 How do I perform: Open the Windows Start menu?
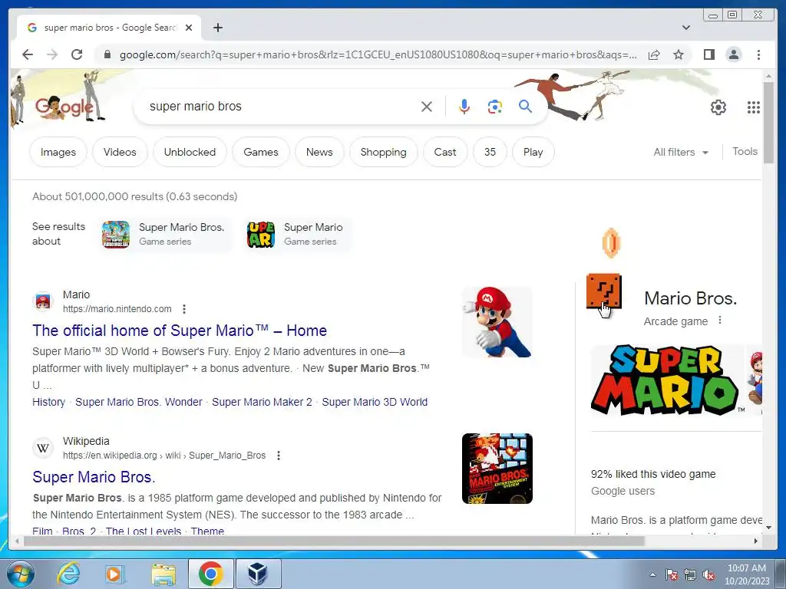tap(21, 574)
